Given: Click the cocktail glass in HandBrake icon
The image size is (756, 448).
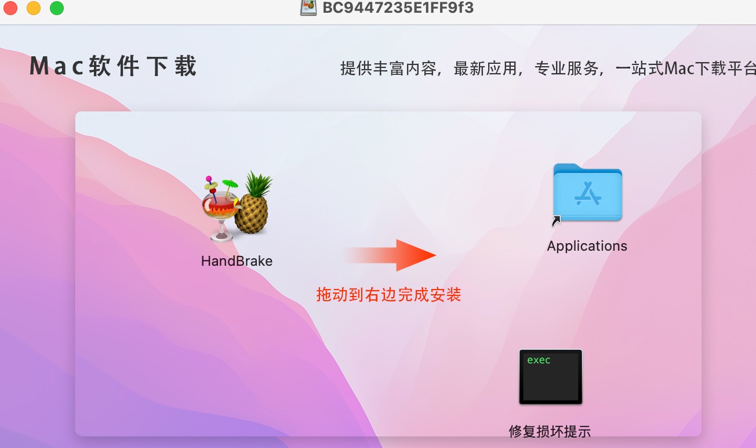Looking at the screenshot, I should point(219,209).
